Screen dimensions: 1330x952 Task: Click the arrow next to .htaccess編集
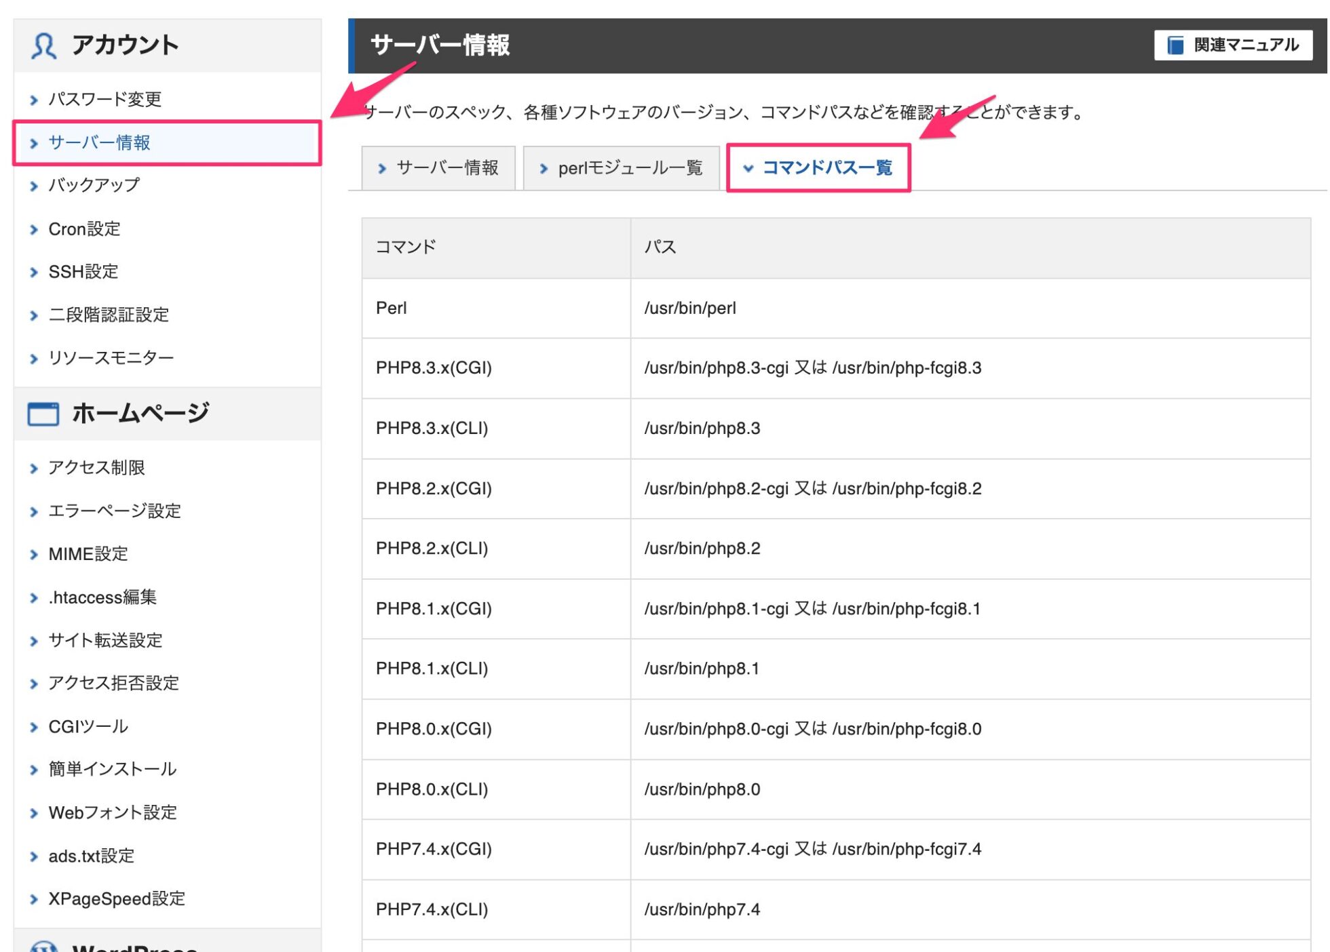coord(34,598)
